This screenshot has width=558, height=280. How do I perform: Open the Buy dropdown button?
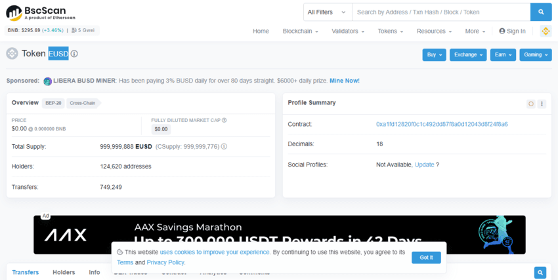434,55
